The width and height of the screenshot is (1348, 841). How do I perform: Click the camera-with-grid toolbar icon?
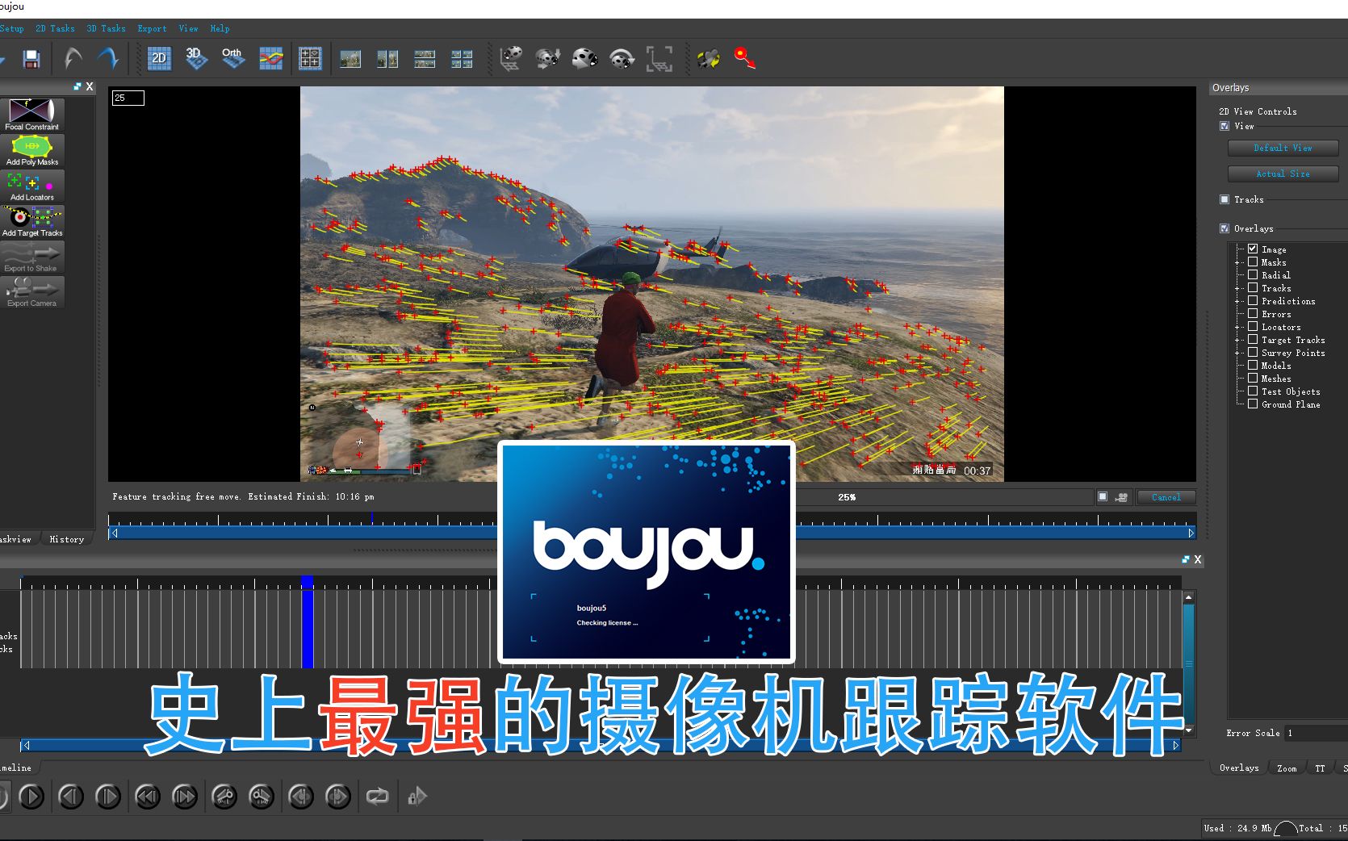(x=511, y=58)
